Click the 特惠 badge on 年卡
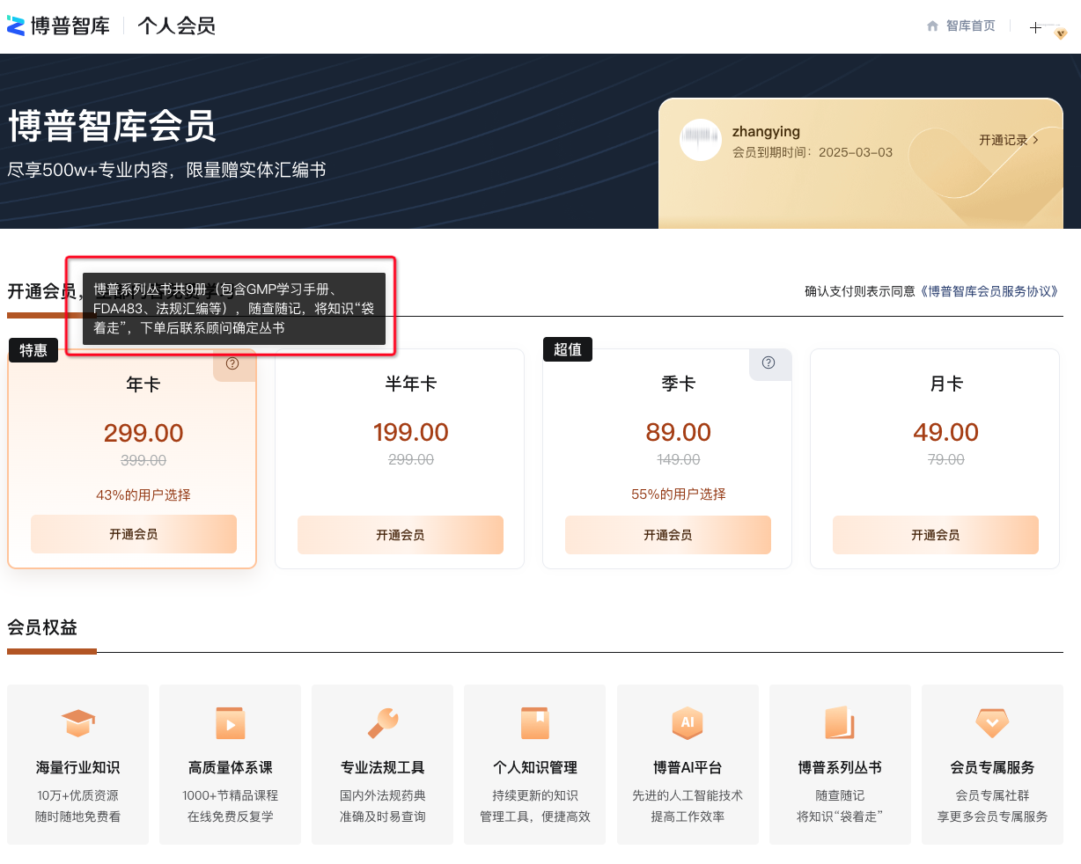 pyautogui.click(x=33, y=350)
